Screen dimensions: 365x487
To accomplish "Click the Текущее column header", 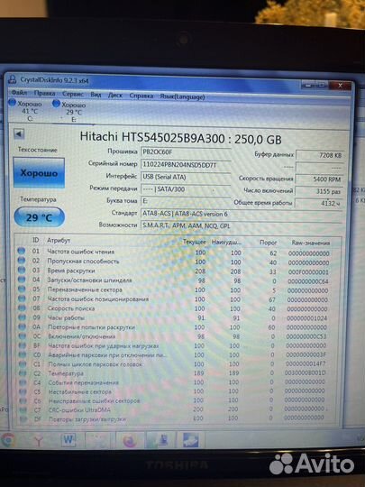I will [x=195, y=242].
